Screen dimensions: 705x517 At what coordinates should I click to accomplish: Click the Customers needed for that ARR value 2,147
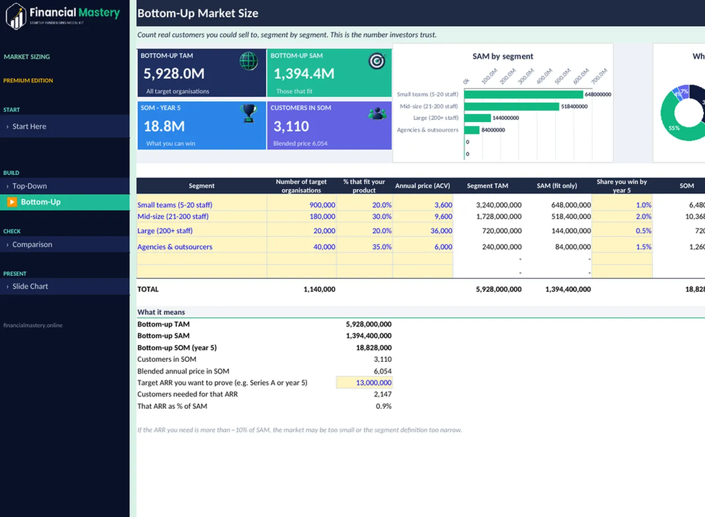pyautogui.click(x=383, y=394)
